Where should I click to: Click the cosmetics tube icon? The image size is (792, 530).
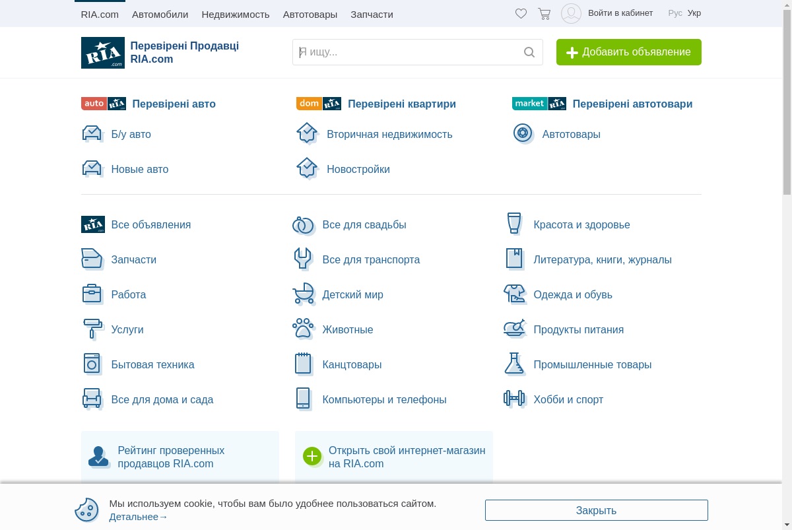tap(514, 224)
